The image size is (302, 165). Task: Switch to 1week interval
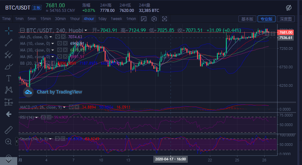click(x=116, y=19)
